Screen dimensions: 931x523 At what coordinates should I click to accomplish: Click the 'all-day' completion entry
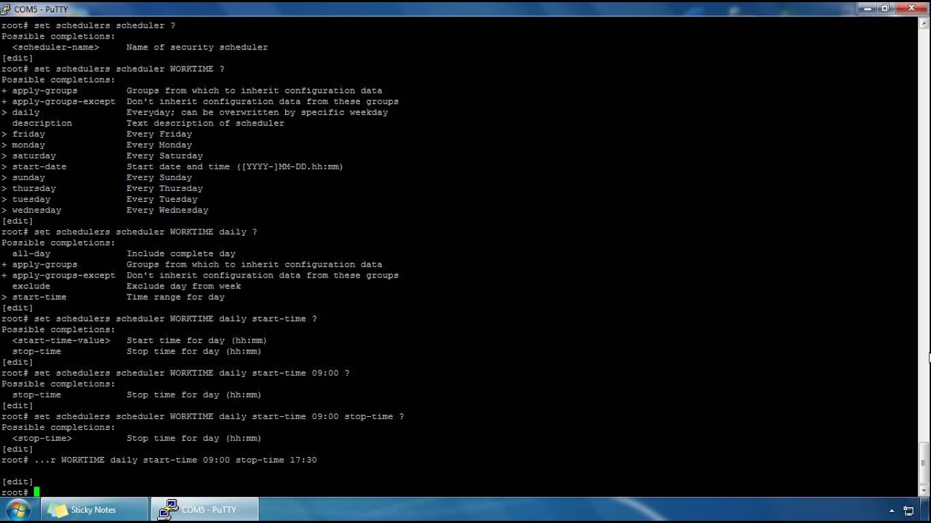click(31, 254)
